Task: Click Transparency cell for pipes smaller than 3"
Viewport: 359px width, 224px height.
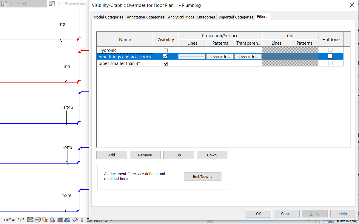Action: (248, 63)
